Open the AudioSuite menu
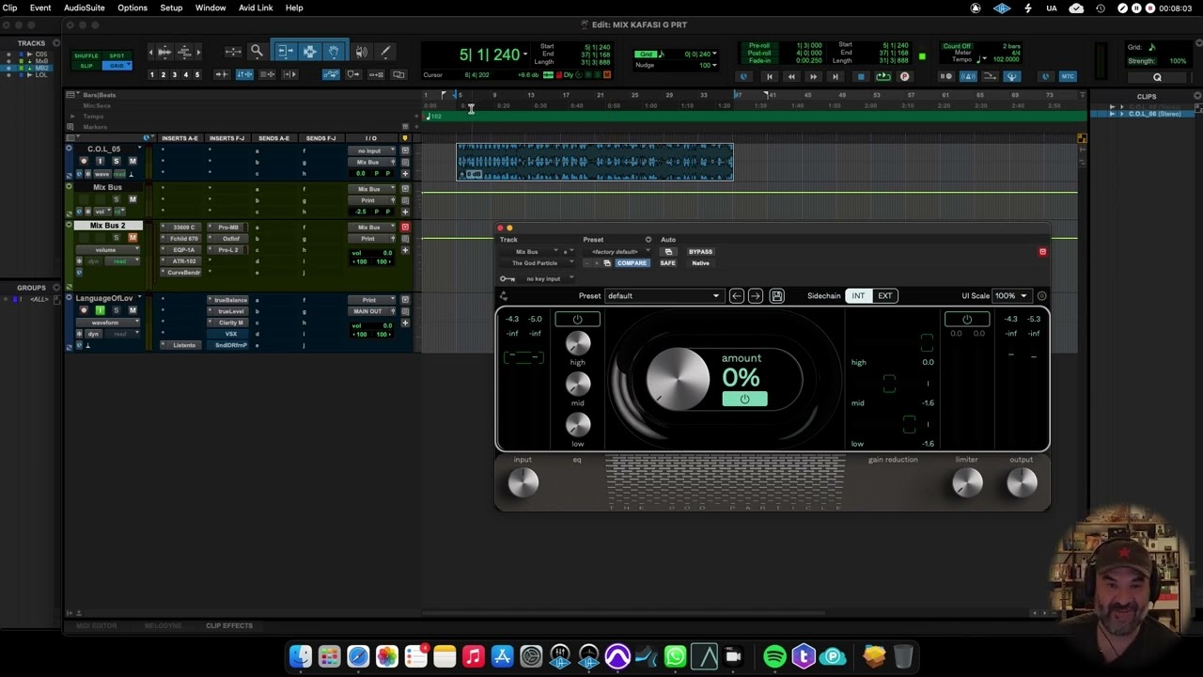Image resolution: width=1203 pixels, height=677 pixels. (85, 8)
